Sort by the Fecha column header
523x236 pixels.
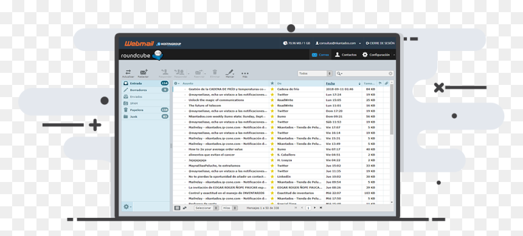(x=330, y=84)
